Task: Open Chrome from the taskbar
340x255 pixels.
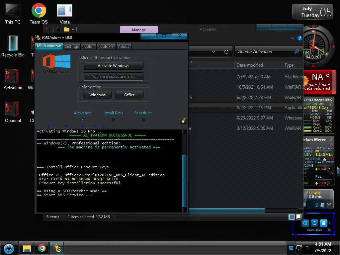Action: tap(42, 248)
